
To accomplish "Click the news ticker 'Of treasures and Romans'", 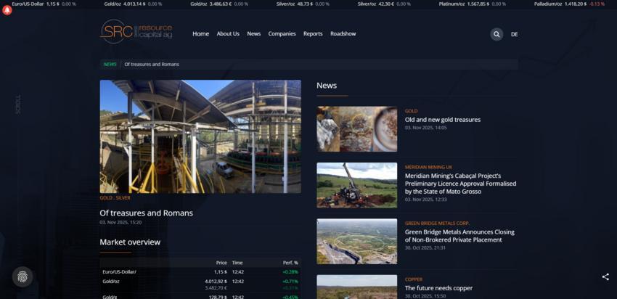I will tap(152, 64).
